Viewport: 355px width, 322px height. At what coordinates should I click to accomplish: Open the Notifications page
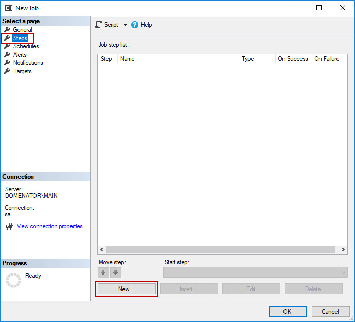click(x=28, y=63)
